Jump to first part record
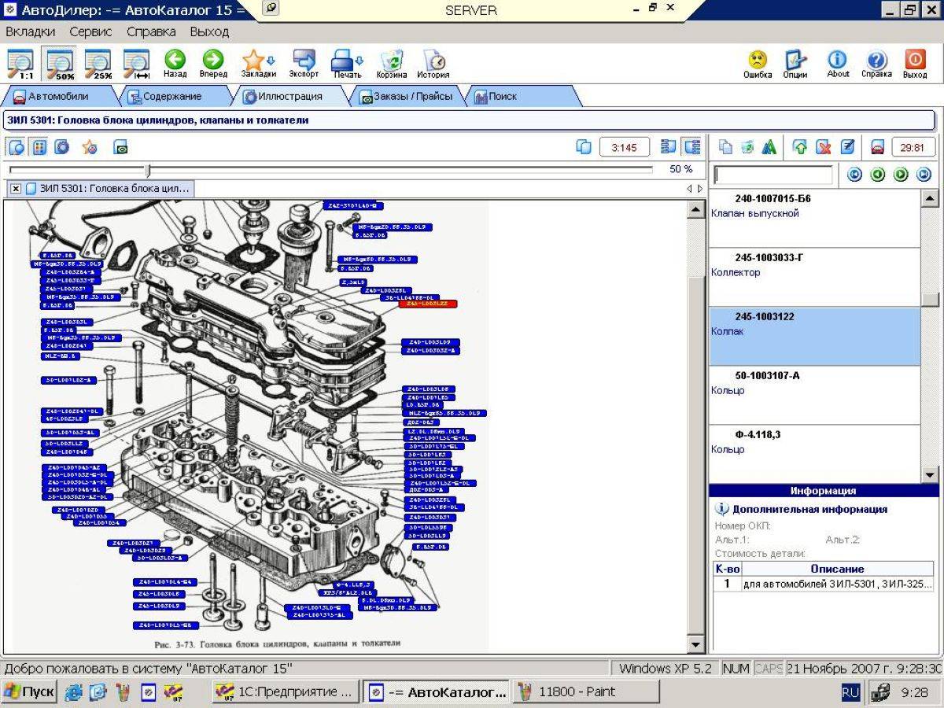Screen dimensions: 944x708 coord(854,175)
